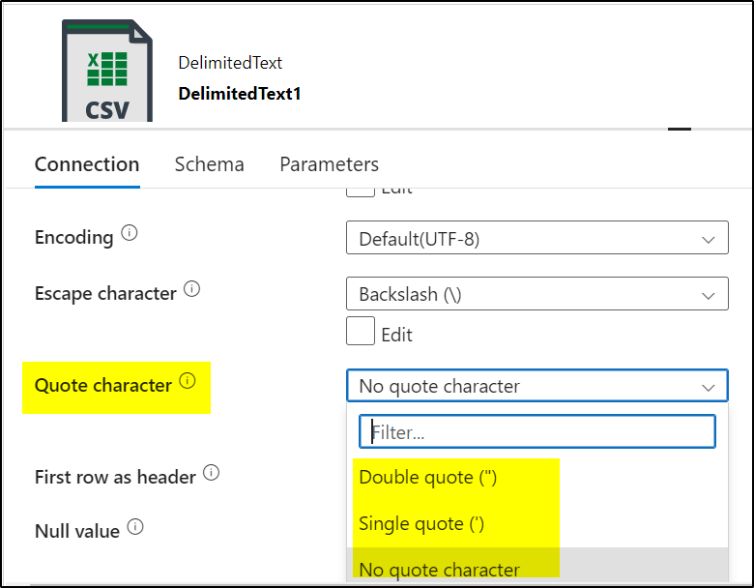Switch to the Connection tab
The height and width of the screenshot is (588, 754).
87,164
